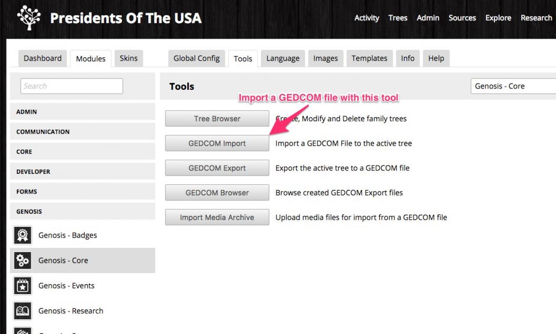Open the Admin menu
Screen dimensions: 556x334
[x=428, y=18]
